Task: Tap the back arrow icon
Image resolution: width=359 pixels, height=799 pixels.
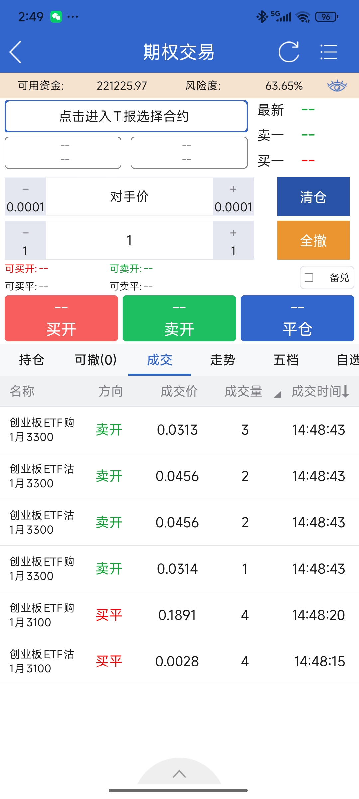Action: (x=16, y=52)
